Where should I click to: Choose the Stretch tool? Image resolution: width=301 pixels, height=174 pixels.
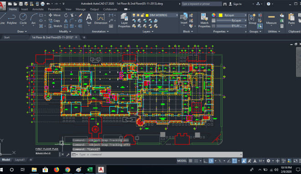point(55,26)
